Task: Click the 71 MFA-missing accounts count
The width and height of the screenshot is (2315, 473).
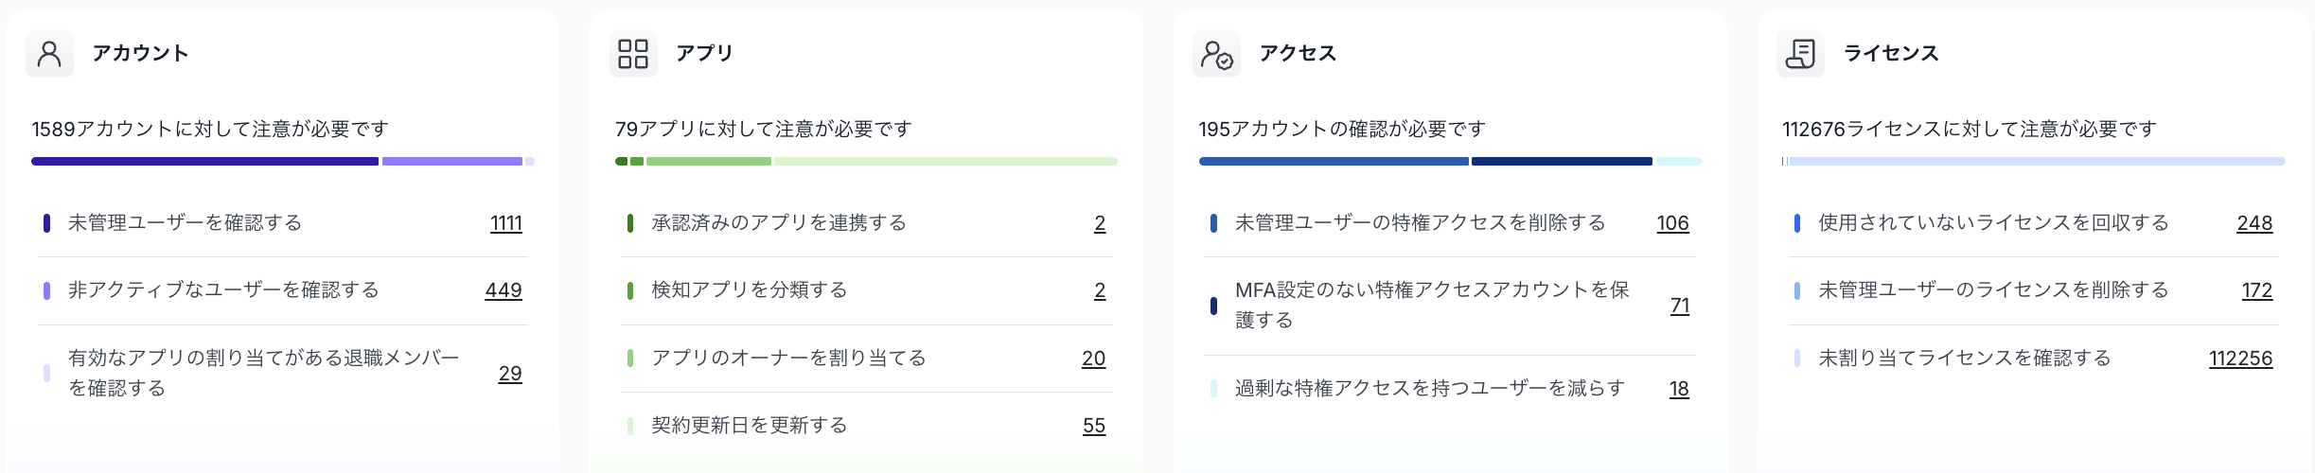Action: click(1680, 306)
